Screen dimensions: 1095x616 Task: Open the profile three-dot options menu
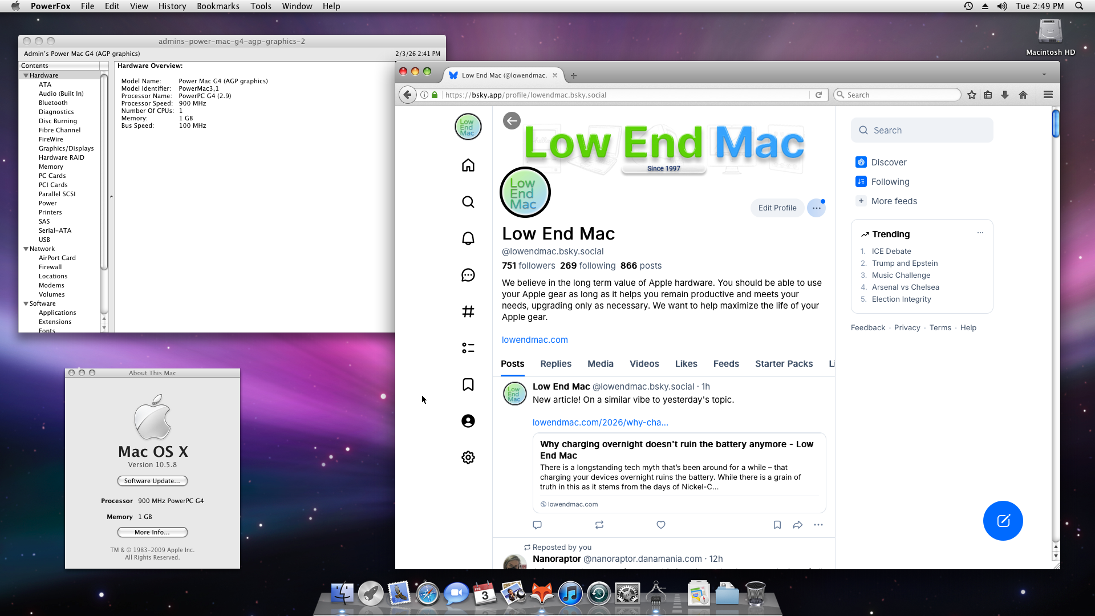click(816, 208)
